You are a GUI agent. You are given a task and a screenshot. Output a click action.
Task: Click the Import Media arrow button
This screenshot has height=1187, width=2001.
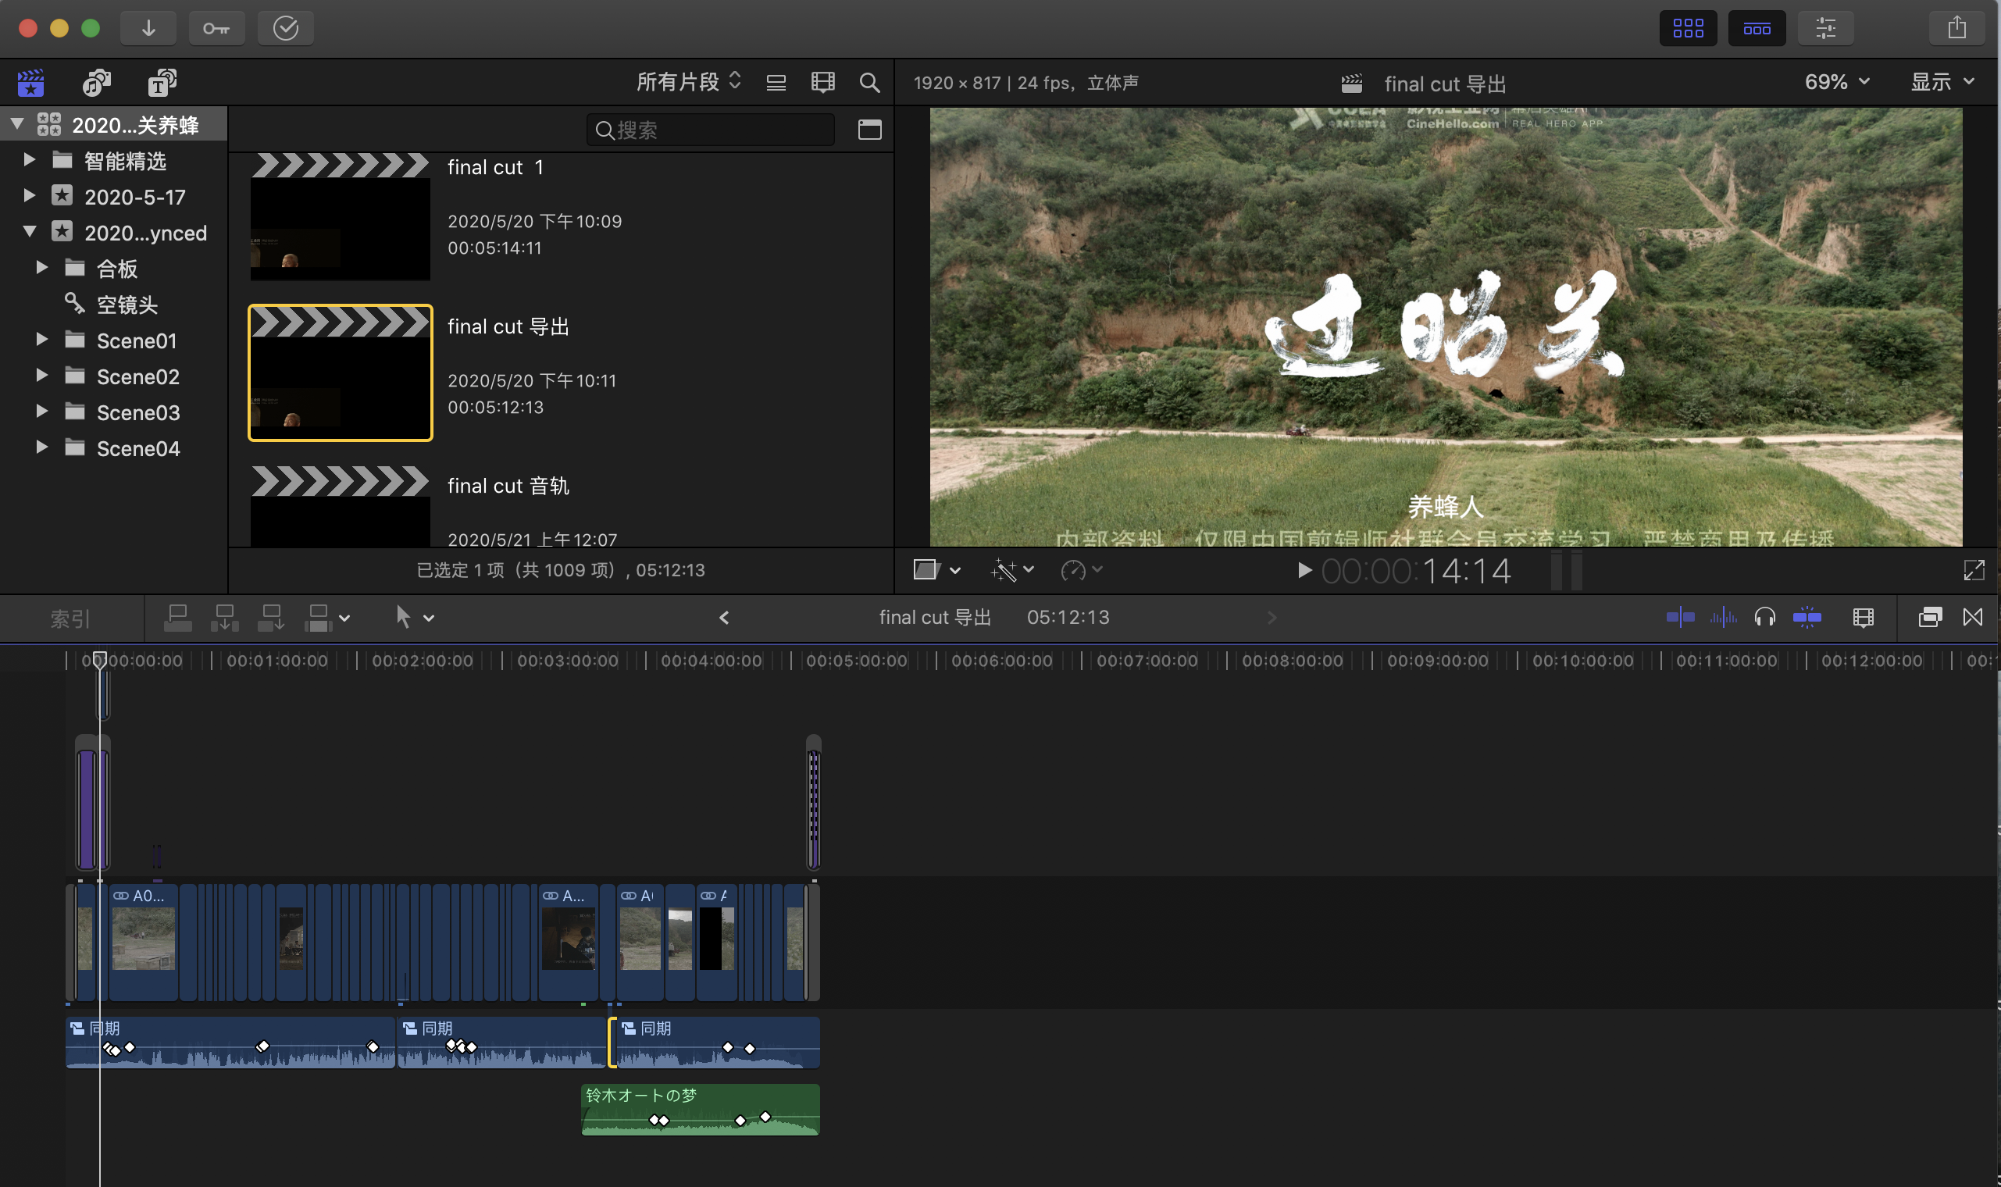148,28
